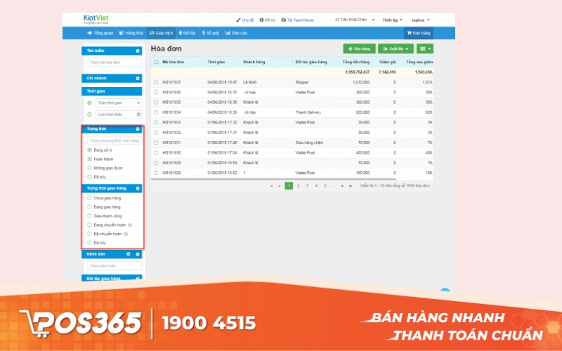Select the Lựa chọn khác radio button
The image size is (562, 351).
coord(90,114)
